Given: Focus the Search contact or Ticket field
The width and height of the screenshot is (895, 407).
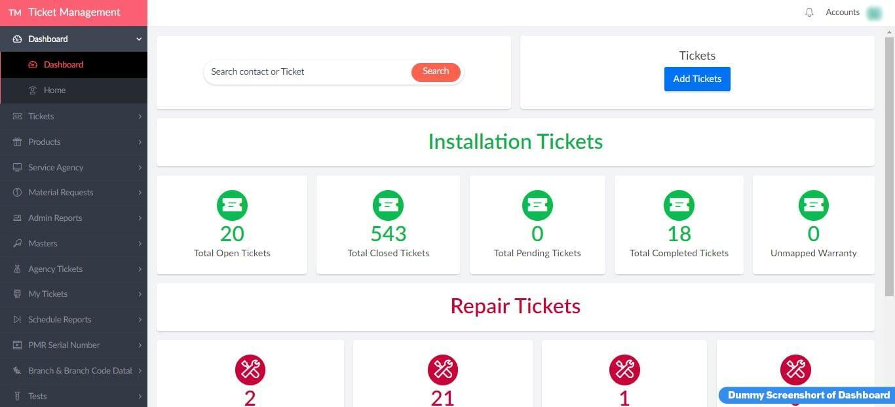Looking at the screenshot, I should (x=308, y=71).
